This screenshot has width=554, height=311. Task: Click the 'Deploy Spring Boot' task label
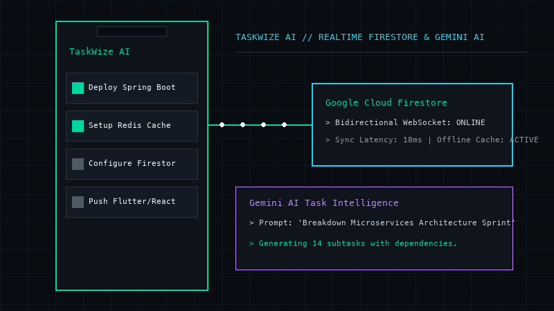(x=132, y=88)
